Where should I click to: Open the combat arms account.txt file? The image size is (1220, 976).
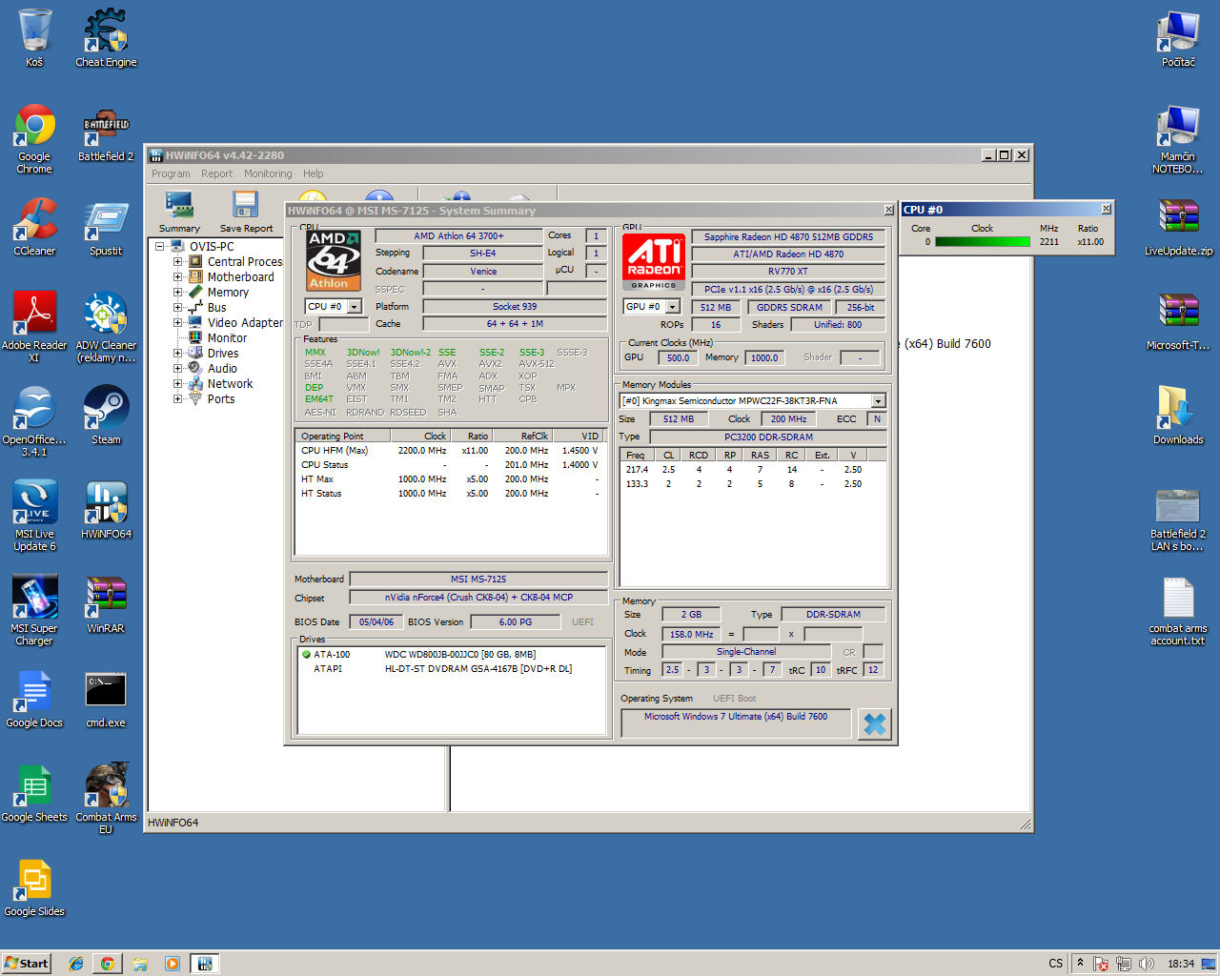(x=1178, y=610)
